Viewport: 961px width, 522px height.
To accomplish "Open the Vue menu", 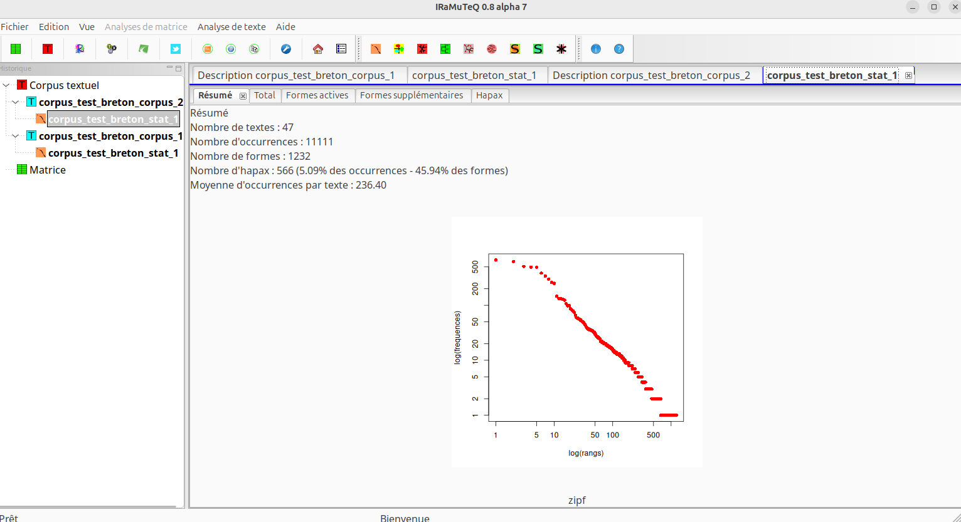I will click(87, 27).
